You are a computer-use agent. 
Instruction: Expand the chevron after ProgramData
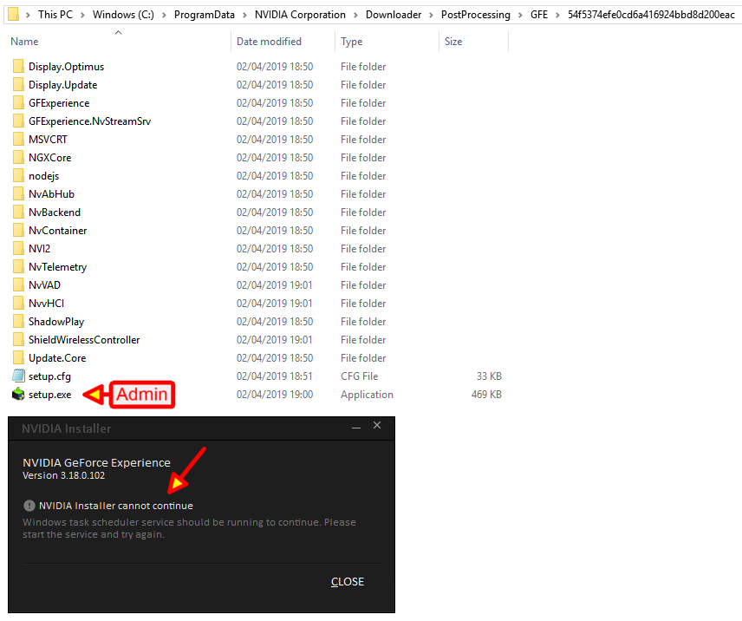[244, 15]
